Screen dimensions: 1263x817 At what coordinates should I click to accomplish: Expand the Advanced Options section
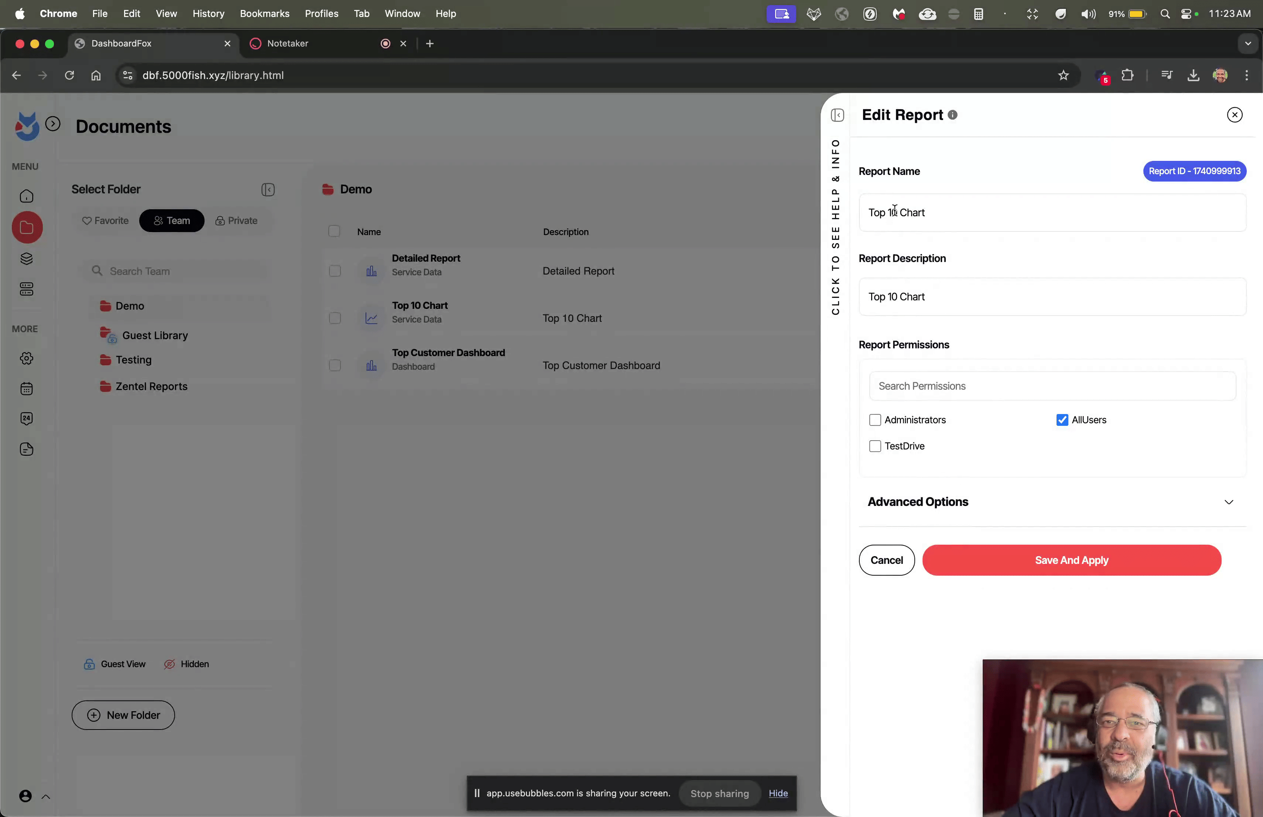(1229, 502)
